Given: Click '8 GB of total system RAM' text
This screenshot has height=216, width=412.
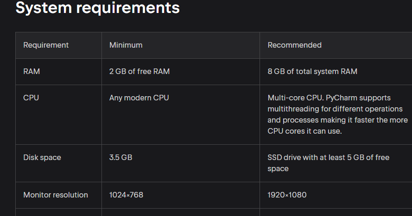Looking at the screenshot, I should click(x=312, y=72).
